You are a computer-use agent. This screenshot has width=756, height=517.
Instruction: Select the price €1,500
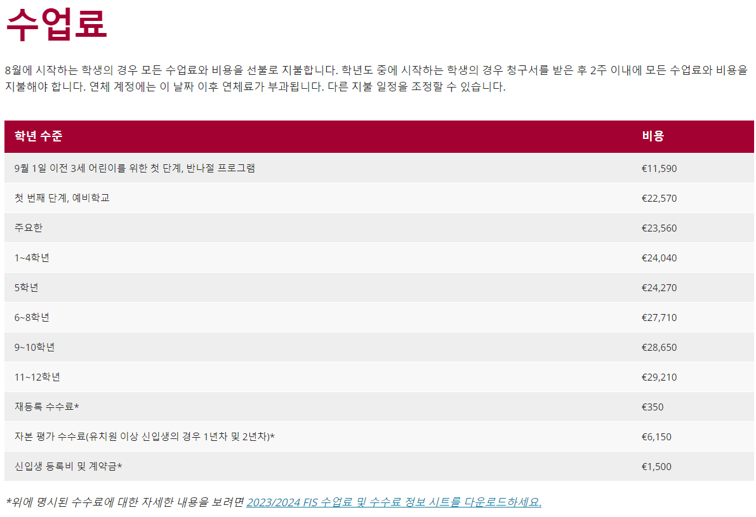pos(656,467)
